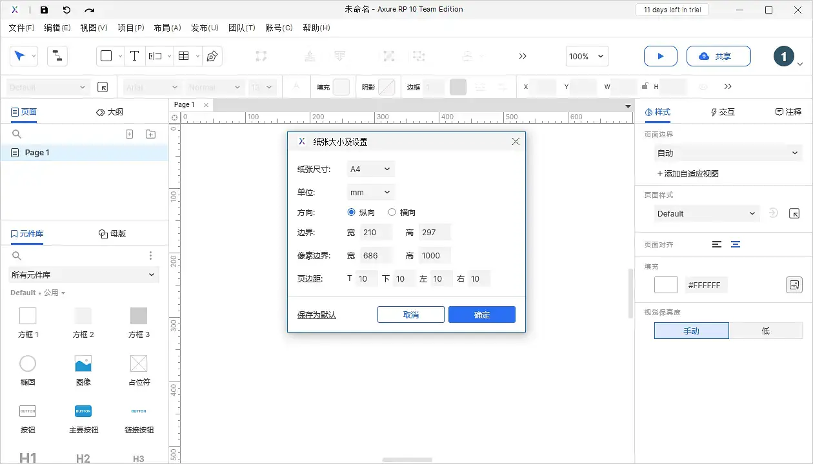Open the 纸张尺寸 A4 dropdown

(370, 168)
